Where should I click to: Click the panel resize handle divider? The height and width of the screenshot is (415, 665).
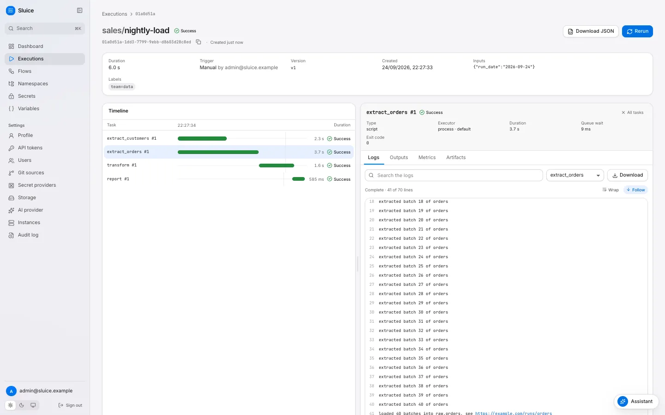coord(358,264)
